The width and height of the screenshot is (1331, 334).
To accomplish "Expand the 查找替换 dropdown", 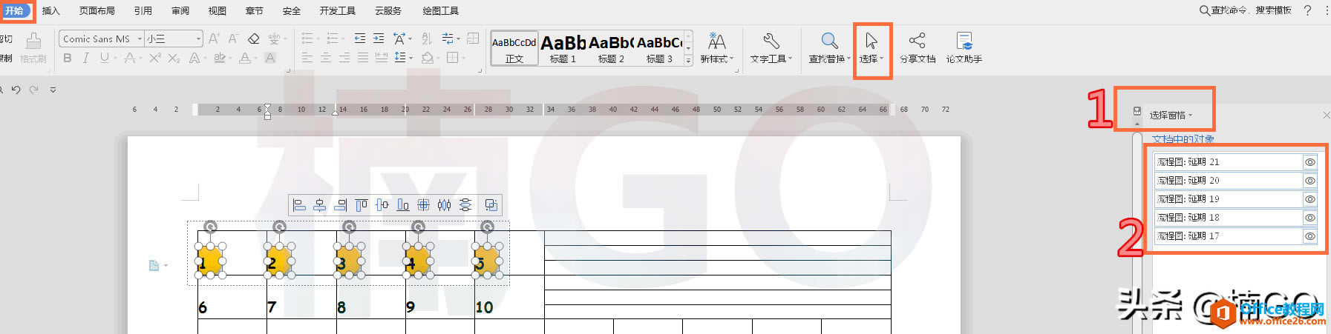I will click(849, 59).
